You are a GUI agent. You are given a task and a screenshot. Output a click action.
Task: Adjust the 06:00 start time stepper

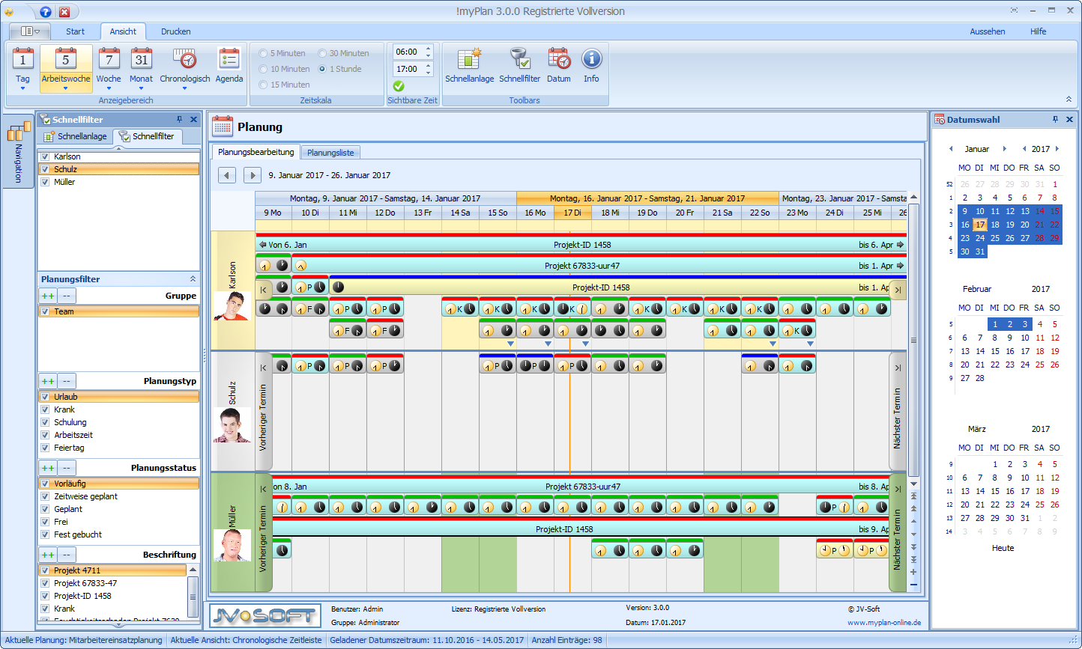[x=429, y=52]
